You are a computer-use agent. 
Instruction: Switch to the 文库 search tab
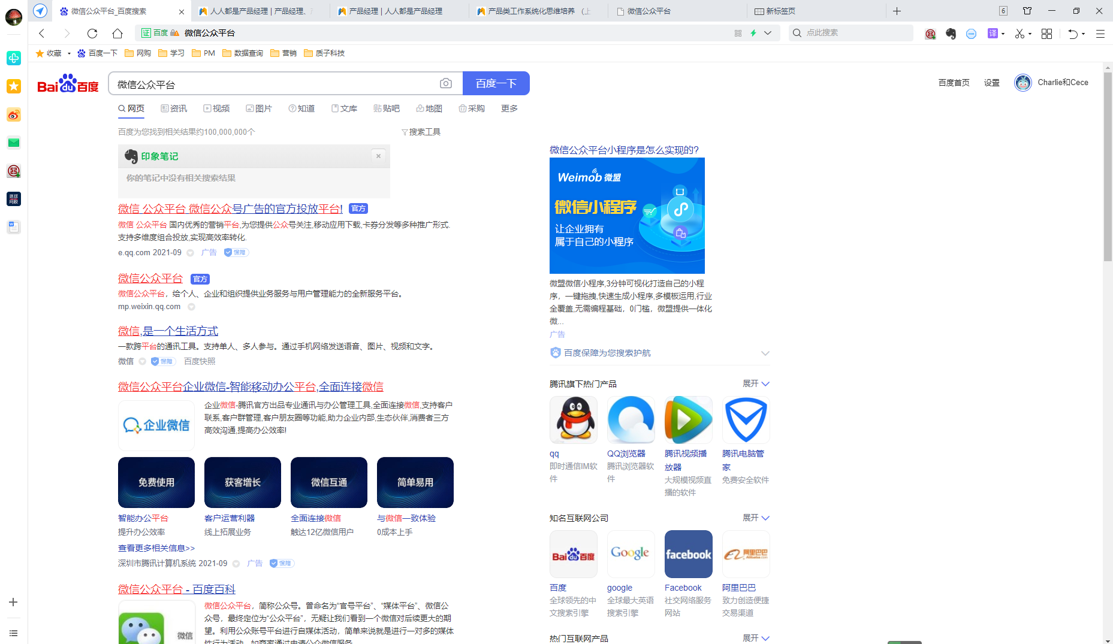click(344, 108)
